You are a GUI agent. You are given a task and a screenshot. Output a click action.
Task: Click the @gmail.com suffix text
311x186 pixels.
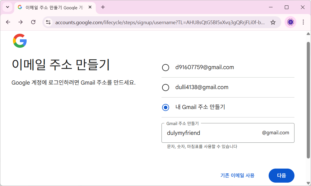(275, 133)
